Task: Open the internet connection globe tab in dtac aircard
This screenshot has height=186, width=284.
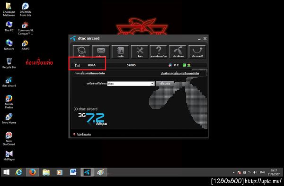Action: click(x=81, y=51)
